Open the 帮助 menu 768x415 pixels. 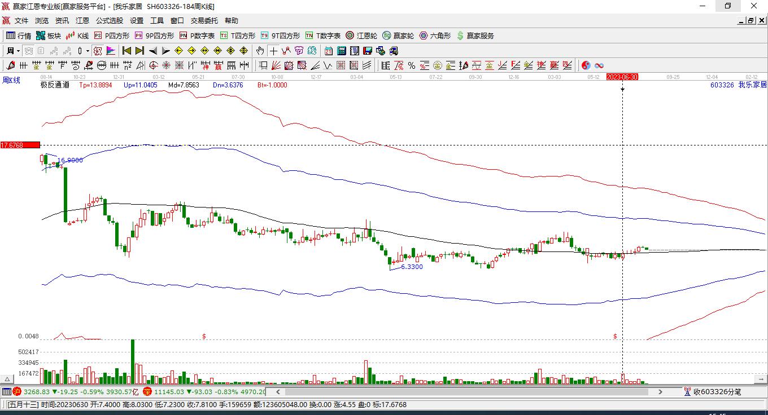(x=232, y=21)
